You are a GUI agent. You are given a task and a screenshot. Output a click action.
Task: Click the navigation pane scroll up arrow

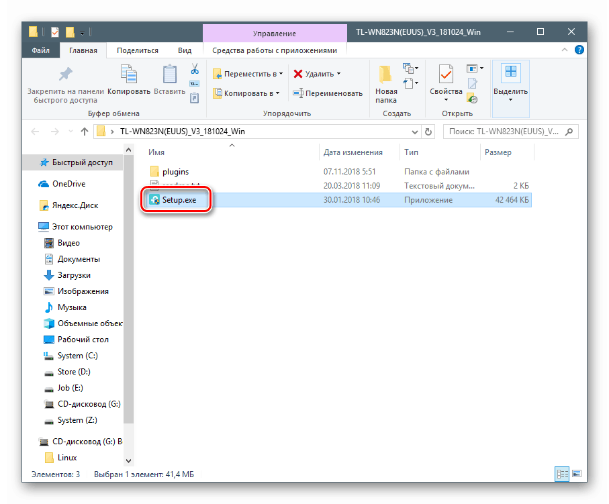(x=128, y=150)
